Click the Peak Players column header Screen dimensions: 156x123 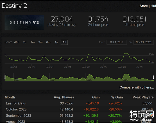(143, 97)
